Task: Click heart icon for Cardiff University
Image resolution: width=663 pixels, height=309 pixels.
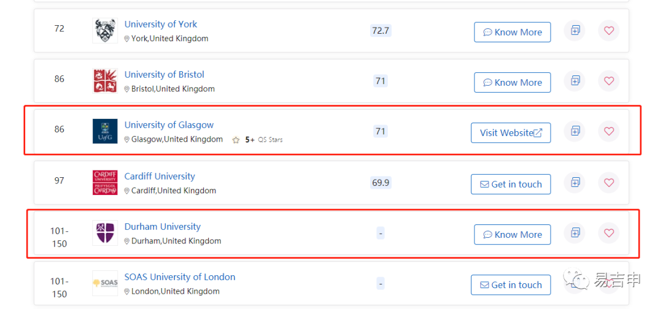Action: [x=609, y=182]
